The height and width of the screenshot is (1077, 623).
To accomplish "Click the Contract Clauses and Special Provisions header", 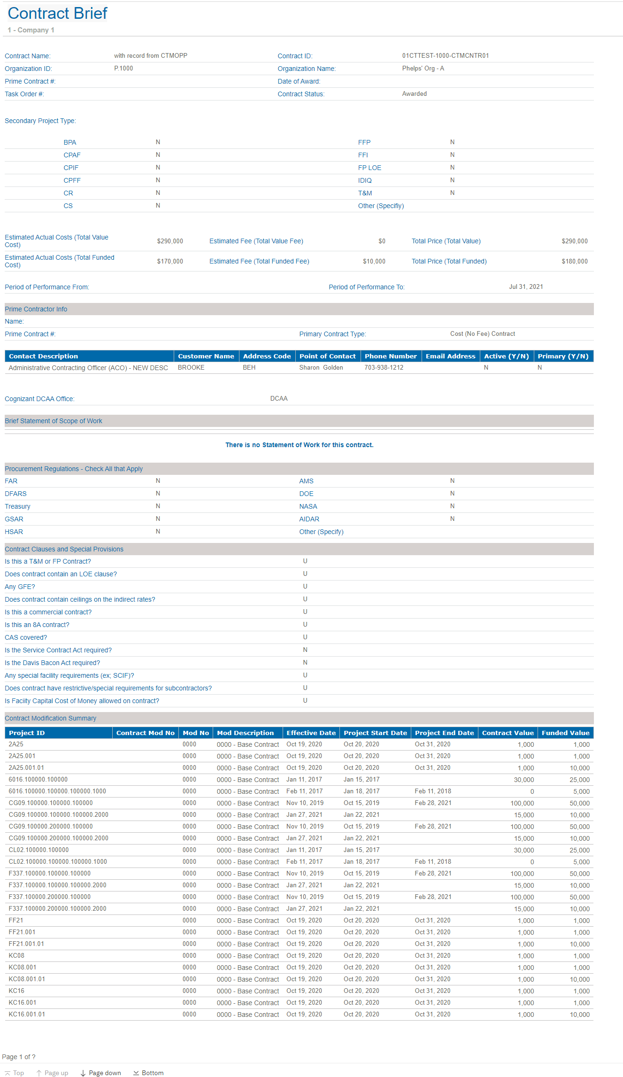I will [x=64, y=549].
